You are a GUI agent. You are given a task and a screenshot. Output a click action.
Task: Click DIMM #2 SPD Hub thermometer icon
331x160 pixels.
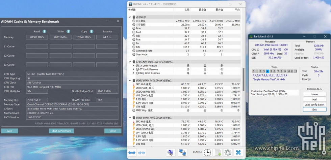tap(134, 122)
